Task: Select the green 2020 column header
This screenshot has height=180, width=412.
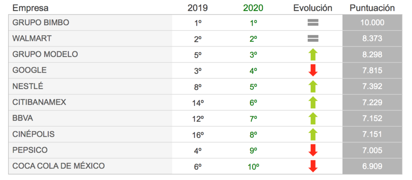Action: pos(253,8)
